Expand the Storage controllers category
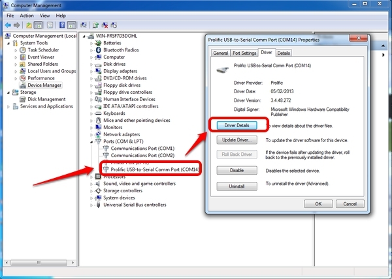The width and height of the screenshot is (392, 279). click(x=91, y=191)
